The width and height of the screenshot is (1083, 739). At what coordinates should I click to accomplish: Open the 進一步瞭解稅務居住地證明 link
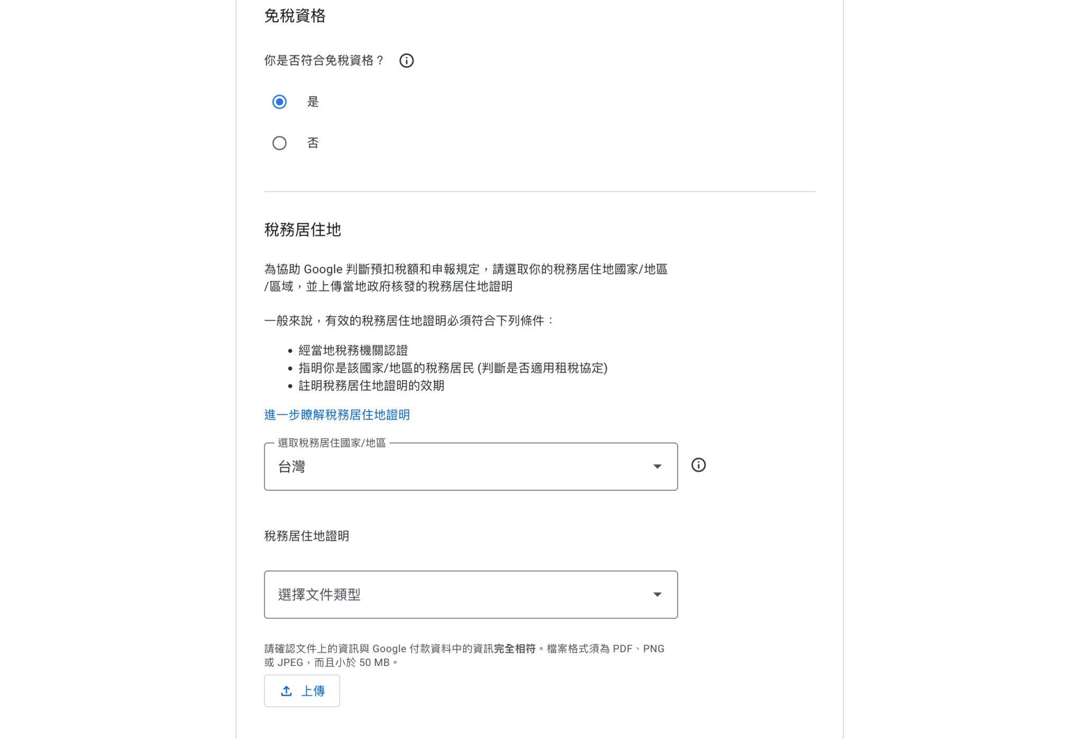(x=337, y=415)
